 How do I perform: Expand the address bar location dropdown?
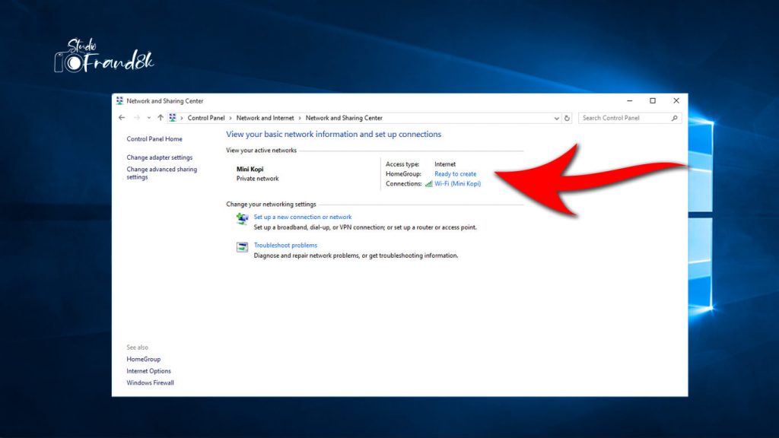(555, 118)
